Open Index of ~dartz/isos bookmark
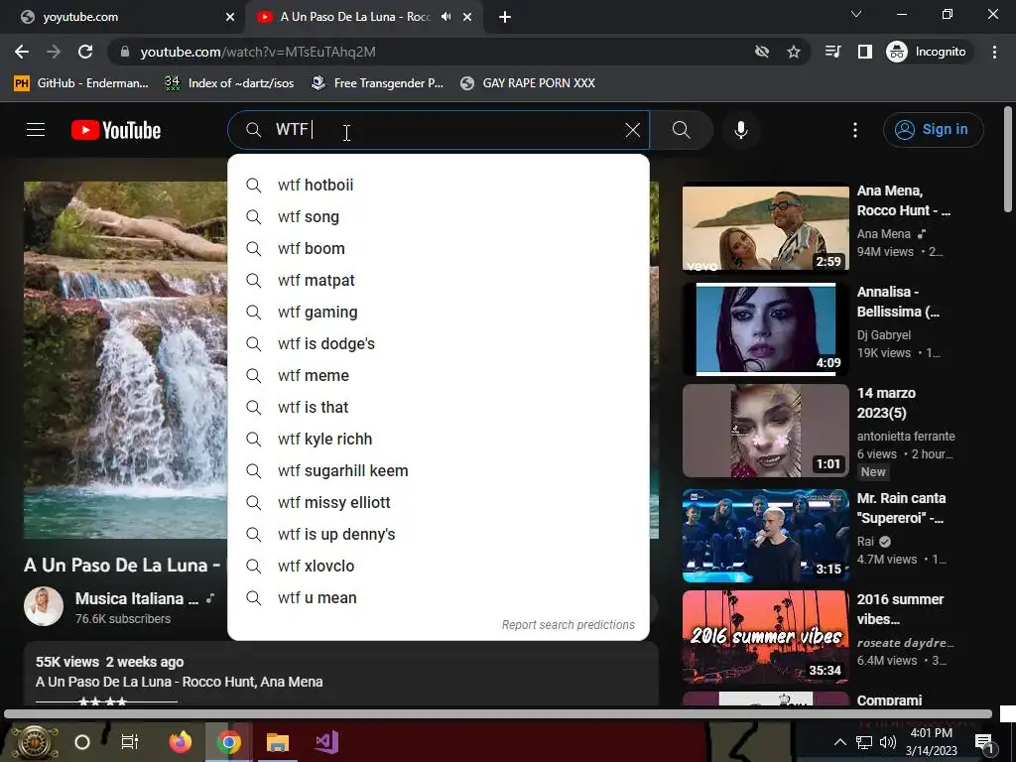 coord(229,83)
